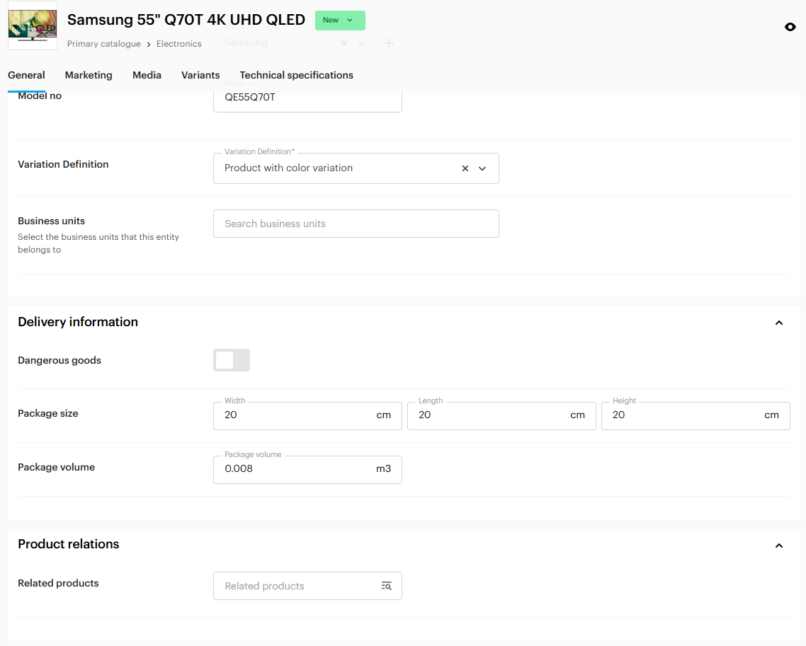Click the eye preview icon

pyautogui.click(x=790, y=27)
